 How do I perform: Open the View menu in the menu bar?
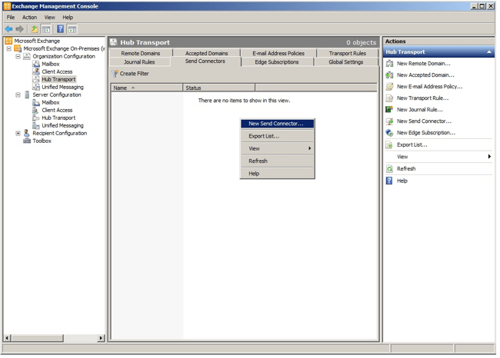pyautogui.click(x=49, y=17)
